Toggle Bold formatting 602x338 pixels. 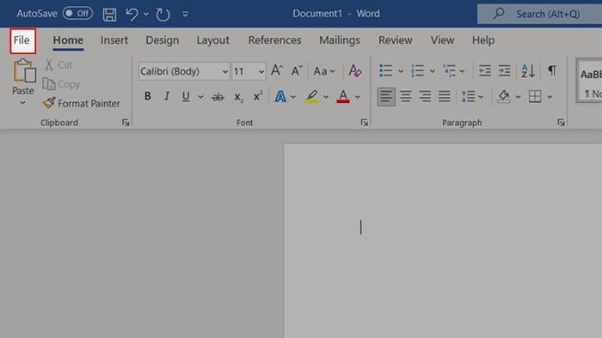pos(147,96)
